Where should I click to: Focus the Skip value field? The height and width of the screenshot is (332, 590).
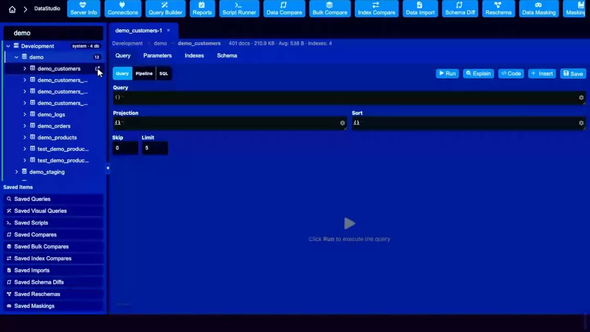(125, 148)
